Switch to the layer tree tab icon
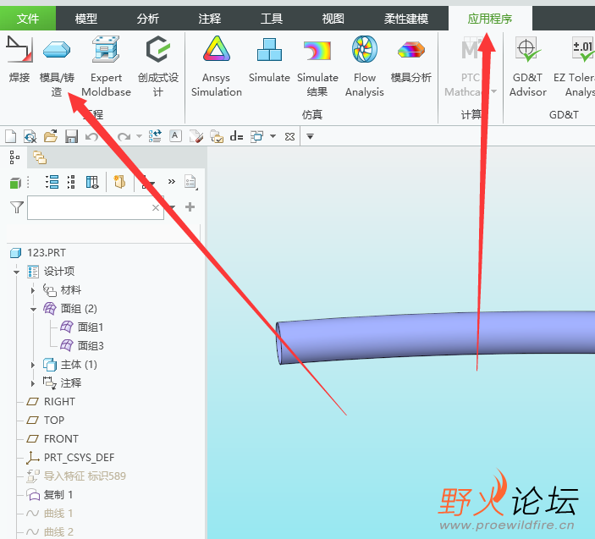This screenshot has width=595, height=539. click(40, 157)
